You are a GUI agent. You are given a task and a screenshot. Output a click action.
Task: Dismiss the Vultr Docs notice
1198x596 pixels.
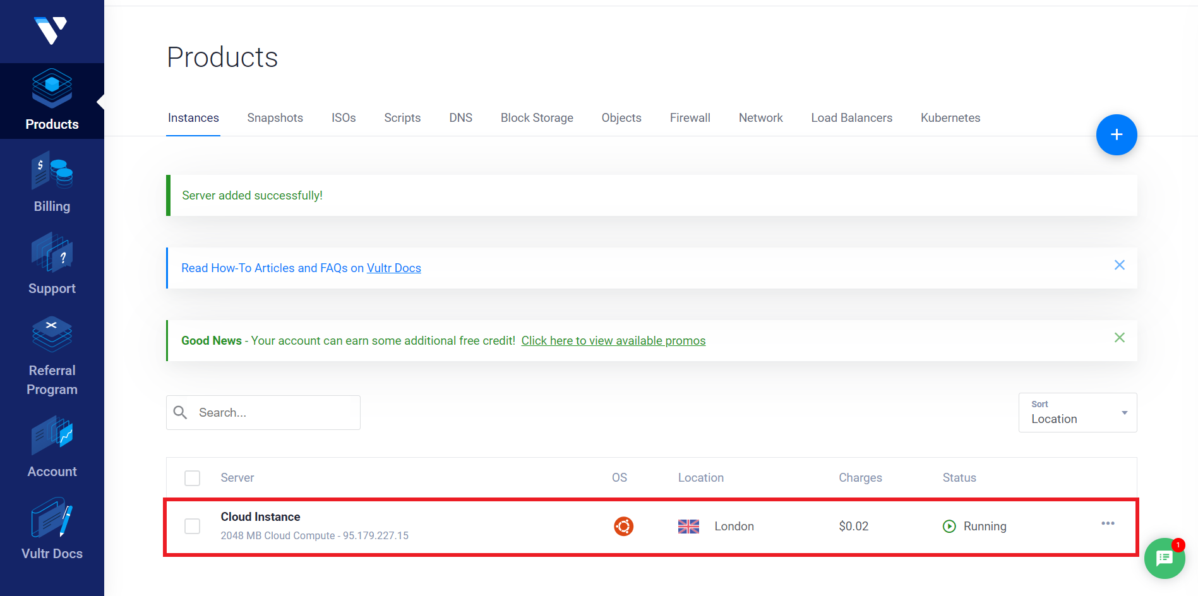coord(1119,265)
